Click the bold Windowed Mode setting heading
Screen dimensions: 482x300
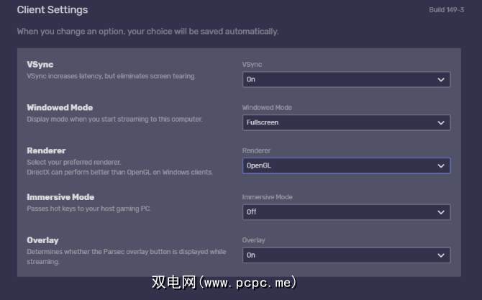point(60,108)
